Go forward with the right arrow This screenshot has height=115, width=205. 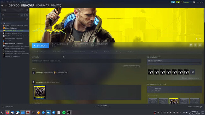click(6, 5)
